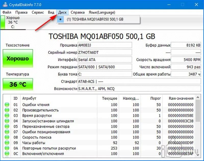Viewport: 204px width, 161px height.
Task: Click the ID column header
Action: 16,98
